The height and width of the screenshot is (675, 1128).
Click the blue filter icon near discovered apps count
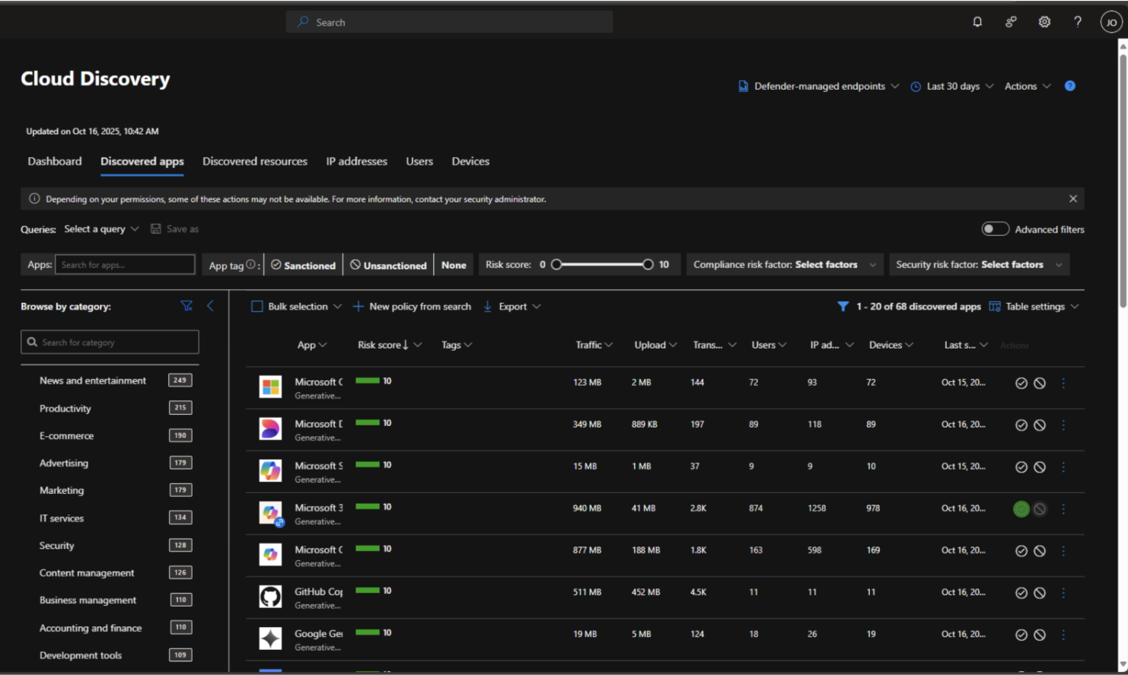tap(843, 307)
